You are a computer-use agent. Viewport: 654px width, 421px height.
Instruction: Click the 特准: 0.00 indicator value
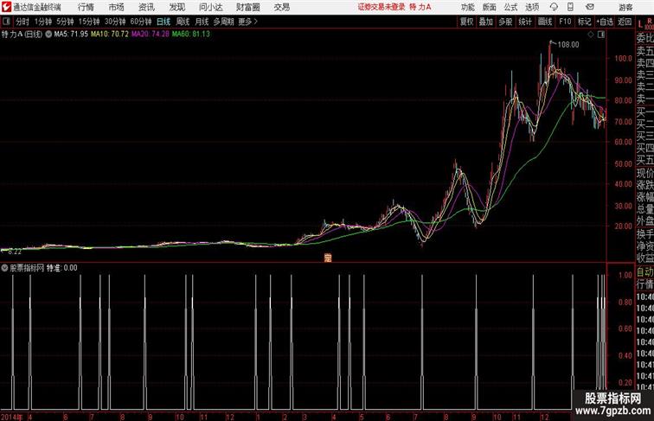tap(61, 268)
